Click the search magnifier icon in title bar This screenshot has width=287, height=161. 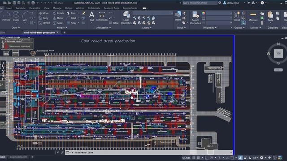(220, 3)
